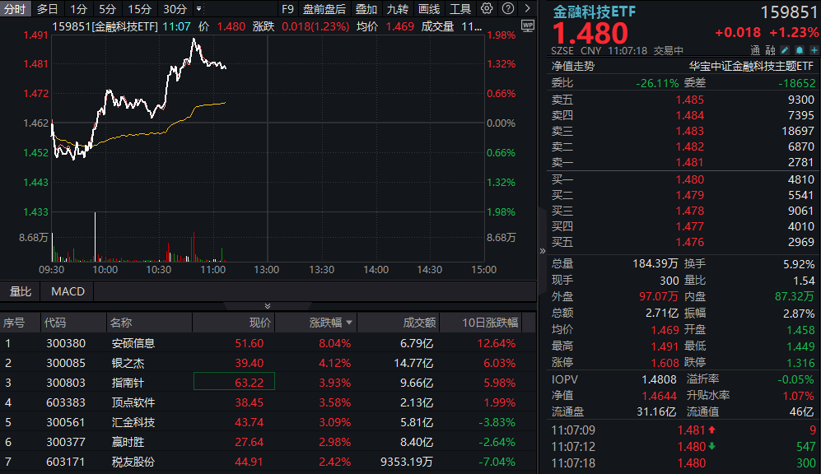Sort by 涨跌幅 column dropdown arrow
The image size is (821, 474).
349,323
